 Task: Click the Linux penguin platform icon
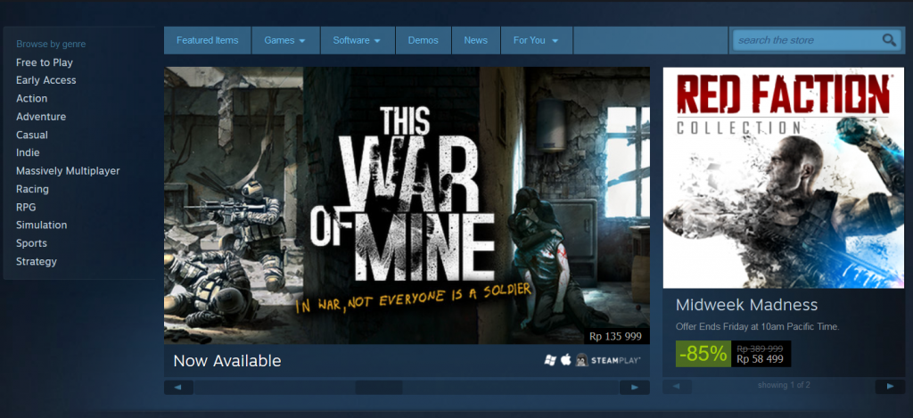coord(581,360)
